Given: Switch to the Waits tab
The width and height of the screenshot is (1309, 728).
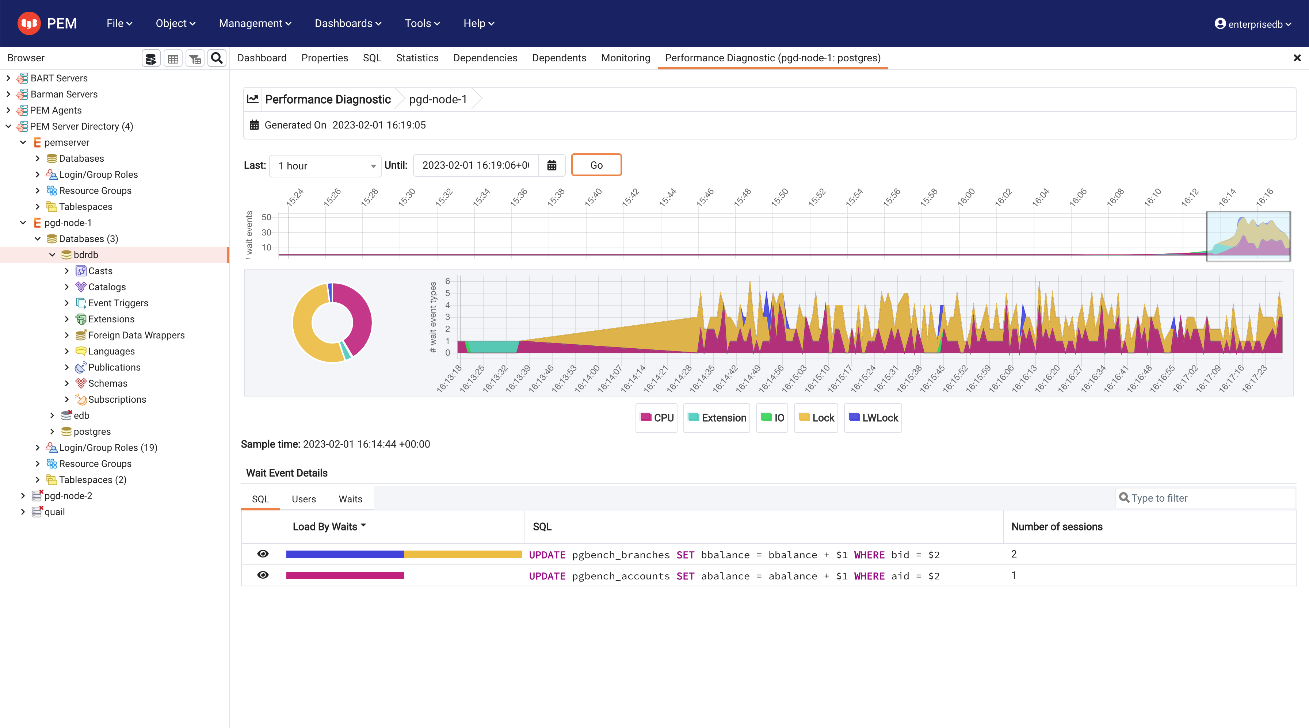Looking at the screenshot, I should 350,499.
